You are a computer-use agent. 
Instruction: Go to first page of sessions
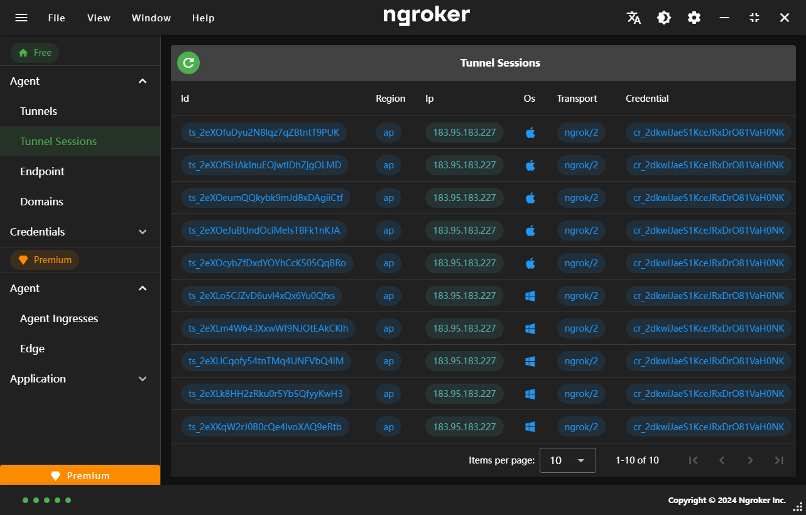(693, 460)
